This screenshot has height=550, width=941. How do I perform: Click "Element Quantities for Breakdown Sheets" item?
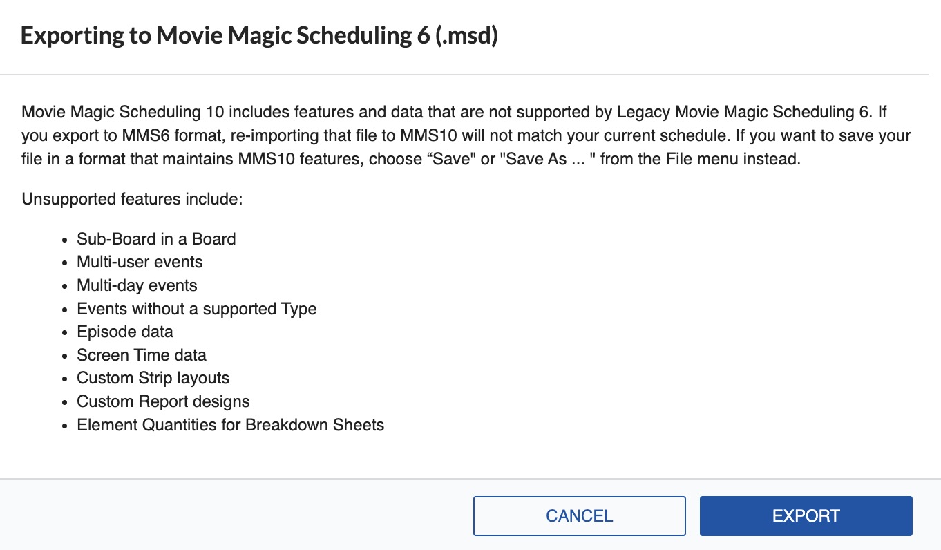(x=230, y=424)
